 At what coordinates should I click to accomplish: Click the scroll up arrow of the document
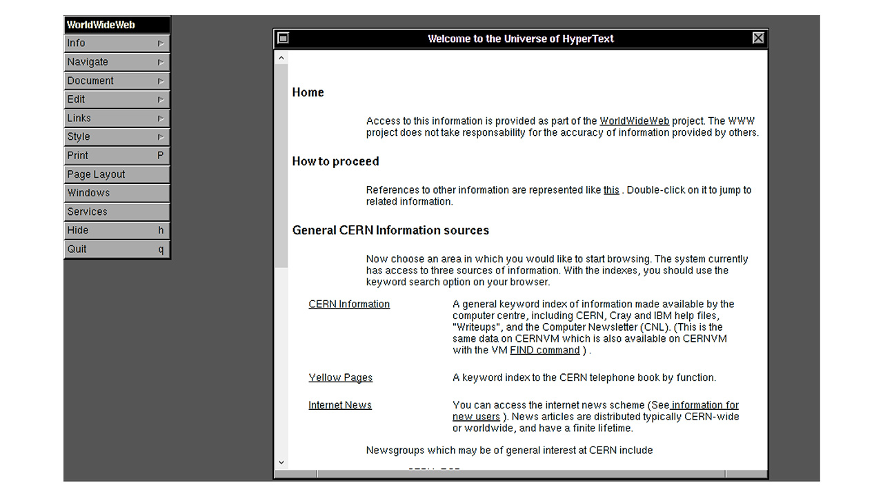[x=281, y=56]
